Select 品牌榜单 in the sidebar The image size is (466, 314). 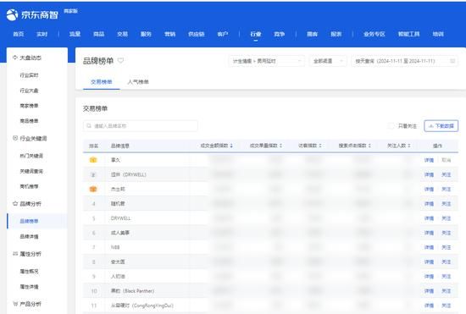point(29,221)
